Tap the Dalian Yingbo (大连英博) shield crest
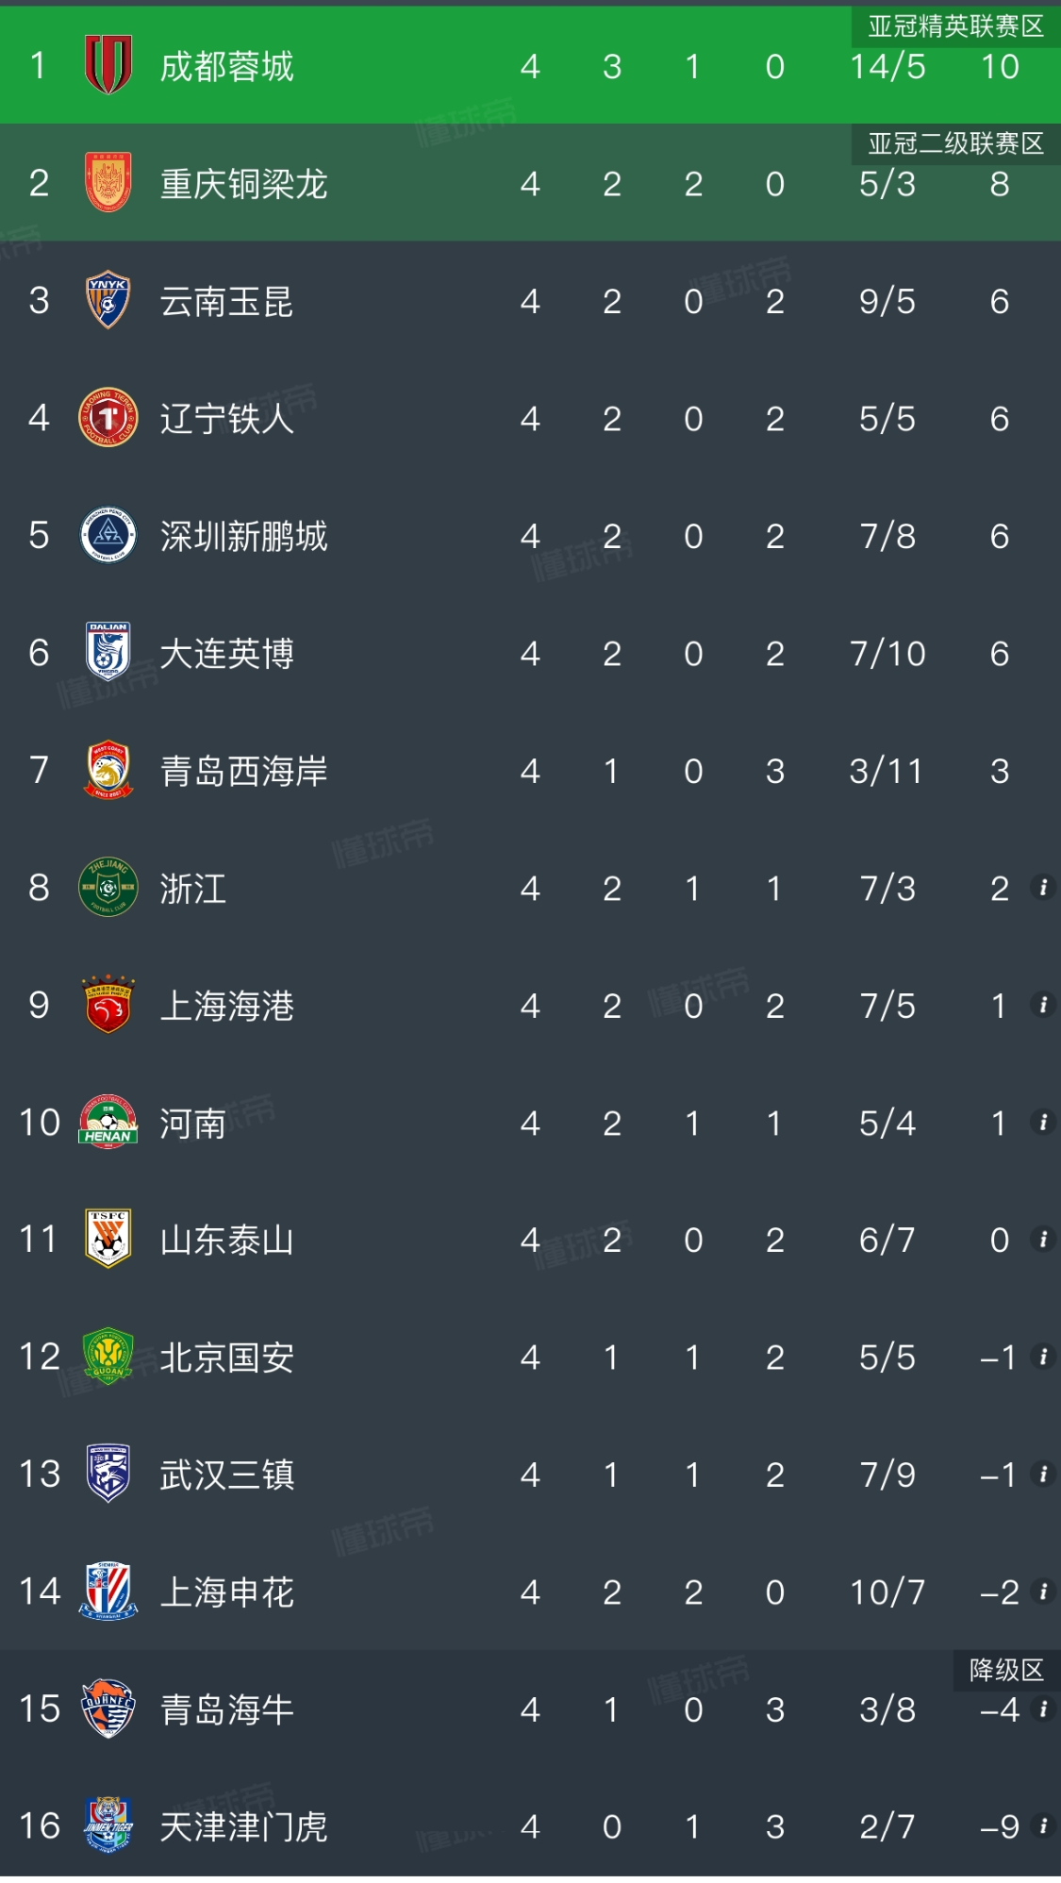Screen dimensions: 1061x1883 click(x=108, y=652)
